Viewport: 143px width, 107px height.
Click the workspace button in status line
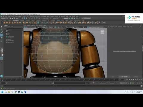(x=87, y=18)
